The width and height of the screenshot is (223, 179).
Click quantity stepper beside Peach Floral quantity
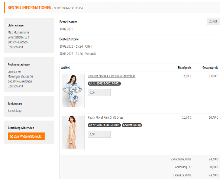108,134
